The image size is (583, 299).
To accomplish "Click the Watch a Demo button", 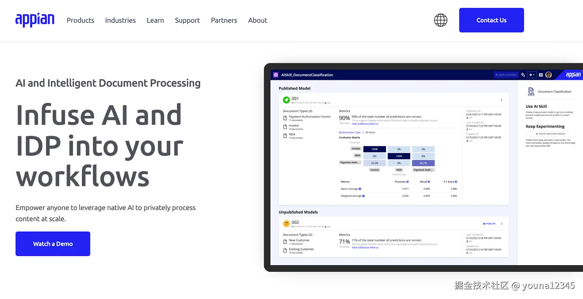I will (53, 244).
